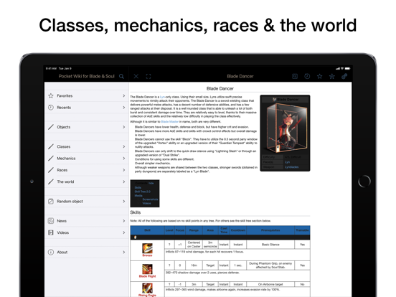Expand the News row chevron
Viewport: 396px width, 297px height.
[123, 221]
